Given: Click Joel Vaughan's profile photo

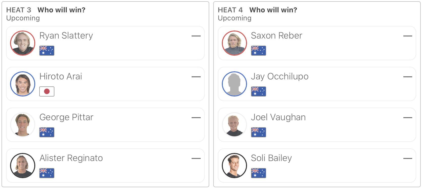Looking at the screenshot, I should click(x=234, y=125).
